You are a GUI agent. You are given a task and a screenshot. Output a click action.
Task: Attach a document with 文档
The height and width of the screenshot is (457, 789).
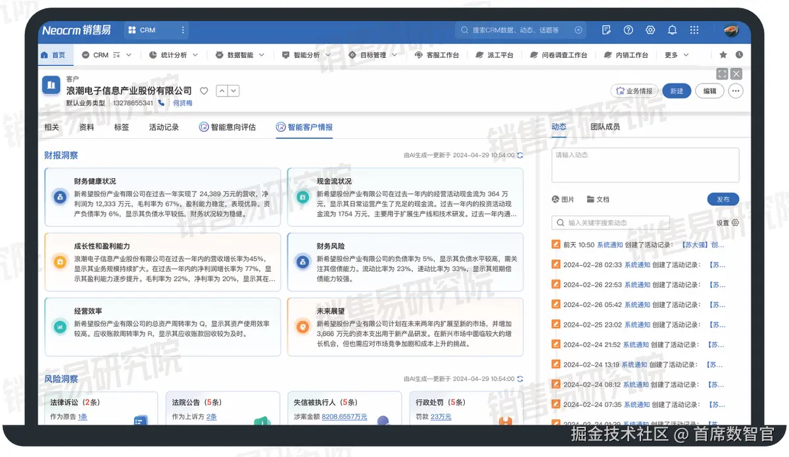pos(598,199)
